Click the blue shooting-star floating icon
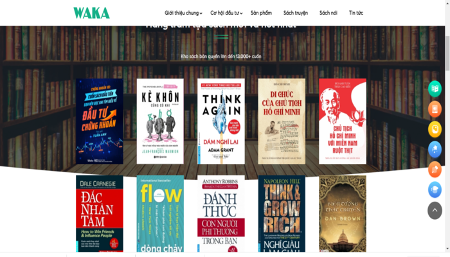This screenshot has width=450, height=257. coord(435,149)
